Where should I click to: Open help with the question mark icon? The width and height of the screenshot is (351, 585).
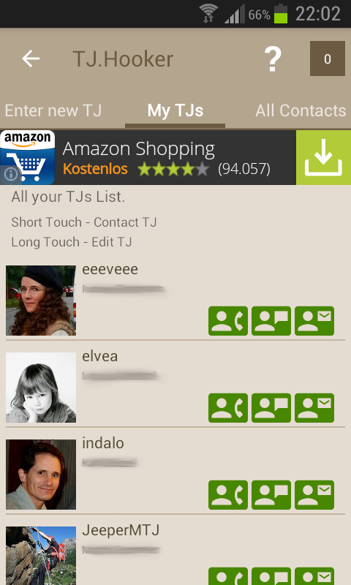[273, 59]
